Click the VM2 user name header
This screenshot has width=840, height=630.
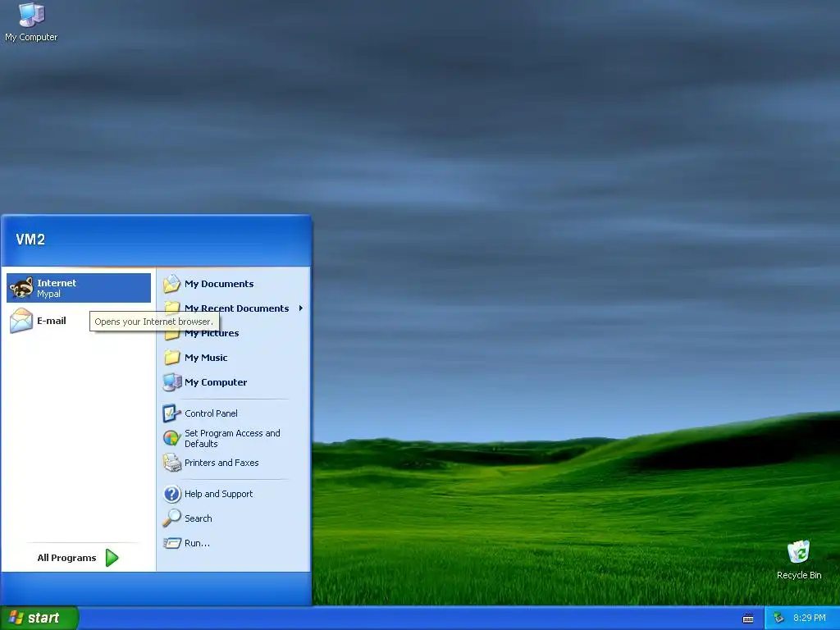coord(30,240)
